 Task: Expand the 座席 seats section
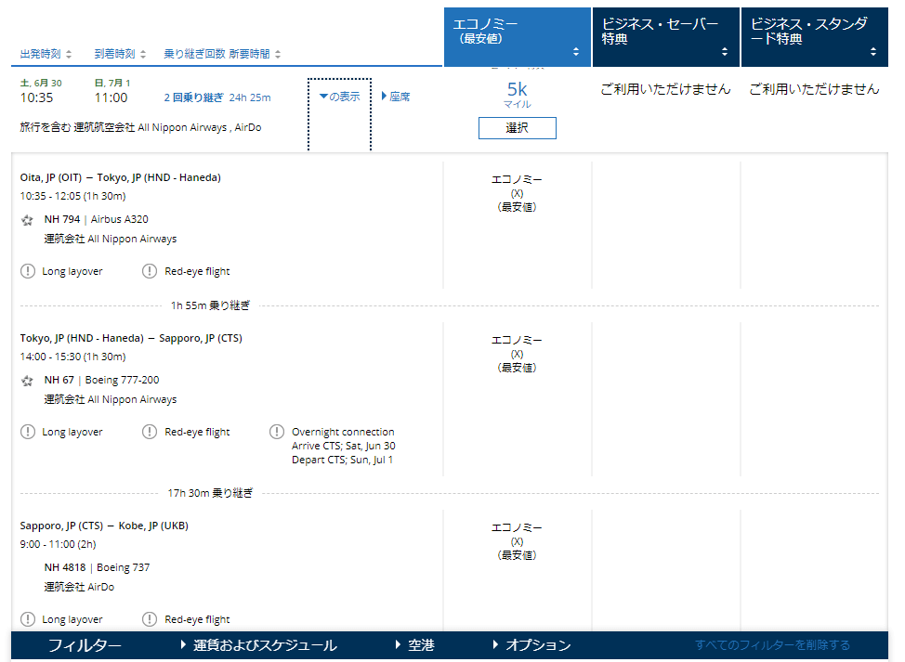(x=396, y=97)
